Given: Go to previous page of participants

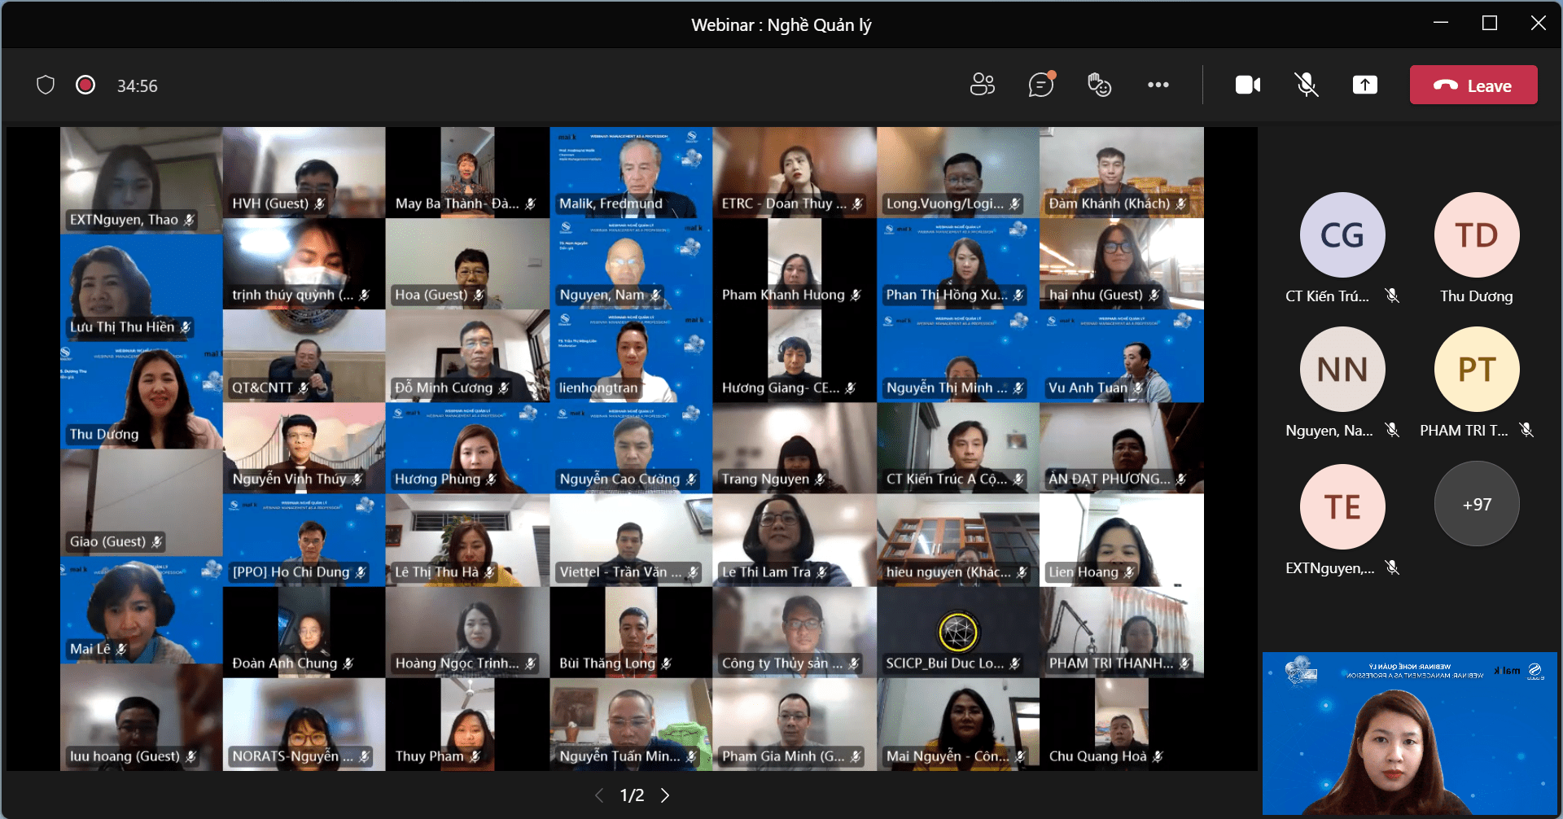Looking at the screenshot, I should [x=599, y=795].
